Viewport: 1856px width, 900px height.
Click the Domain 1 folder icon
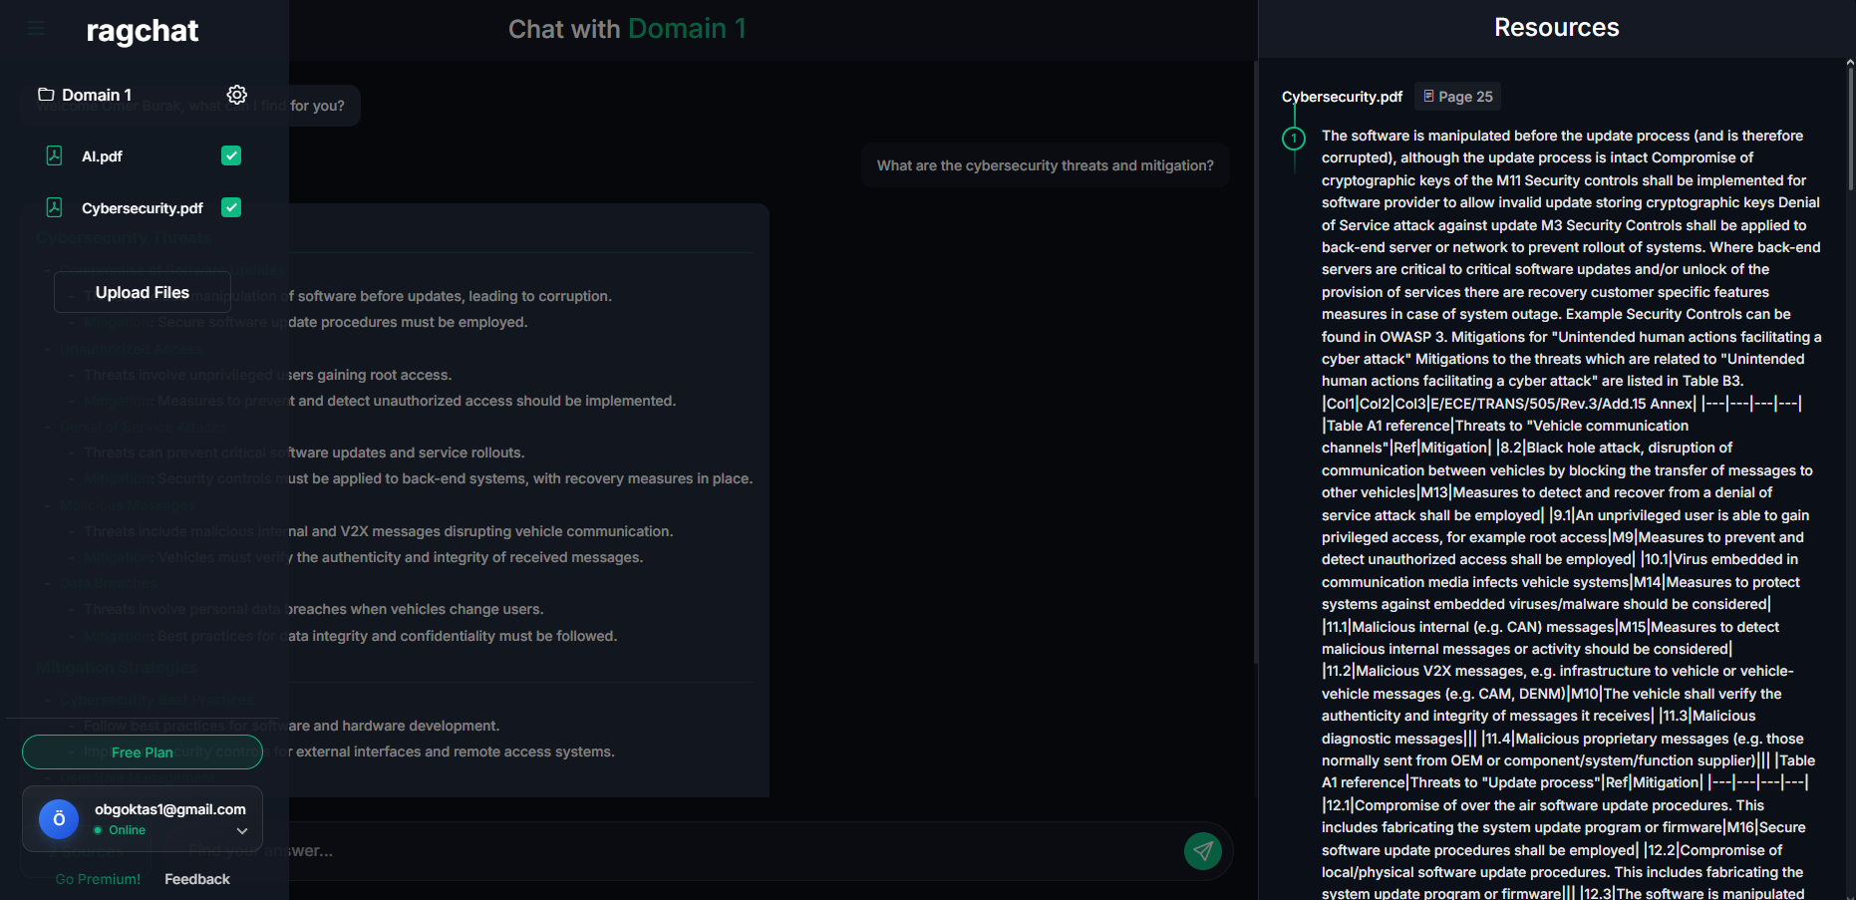46,95
